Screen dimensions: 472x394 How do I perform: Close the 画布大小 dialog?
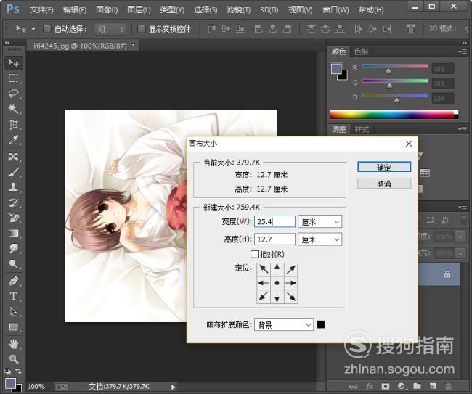click(409, 144)
